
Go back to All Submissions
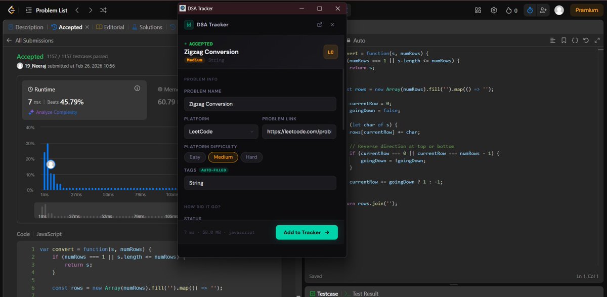click(x=30, y=40)
